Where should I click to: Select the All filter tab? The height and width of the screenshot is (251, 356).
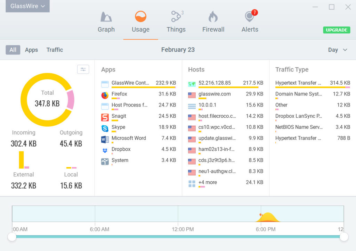coord(13,50)
